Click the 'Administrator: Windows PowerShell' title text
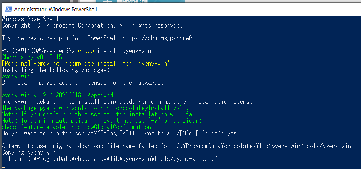 [55, 10]
